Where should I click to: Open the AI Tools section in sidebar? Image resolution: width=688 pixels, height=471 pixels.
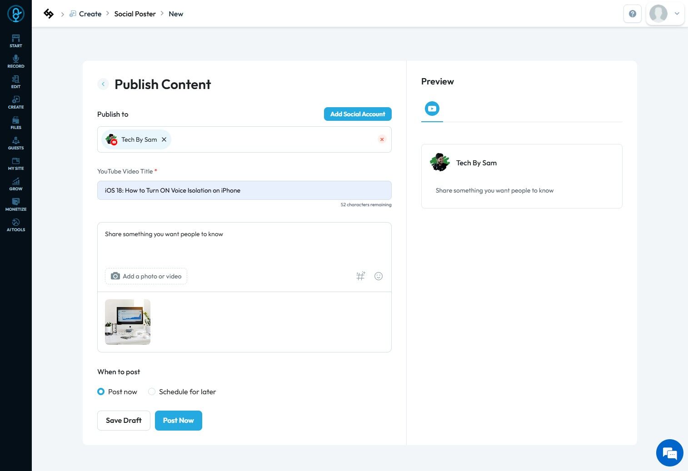16,224
